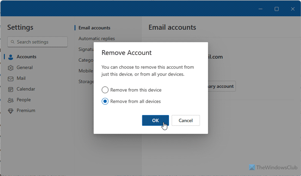301x176 pixels.
Task: Click the search magnifier icon
Action: (13, 42)
